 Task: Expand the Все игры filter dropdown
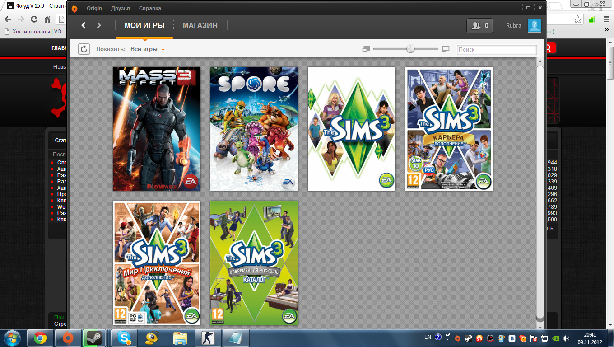click(147, 49)
